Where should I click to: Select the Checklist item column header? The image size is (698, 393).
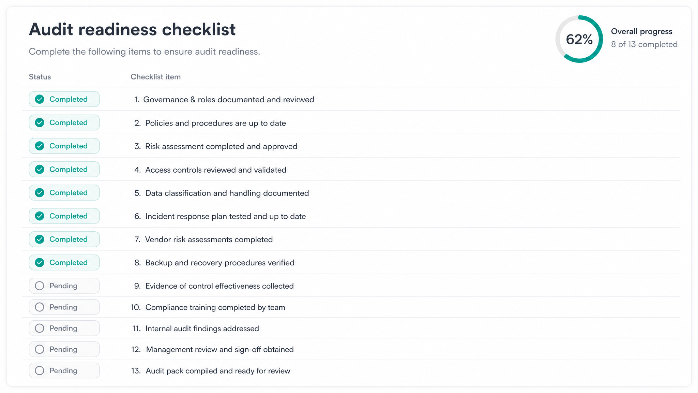tap(155, 77)
